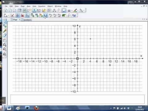
Task: Open the pen color dropdown arrow
Action: [78, 10]
